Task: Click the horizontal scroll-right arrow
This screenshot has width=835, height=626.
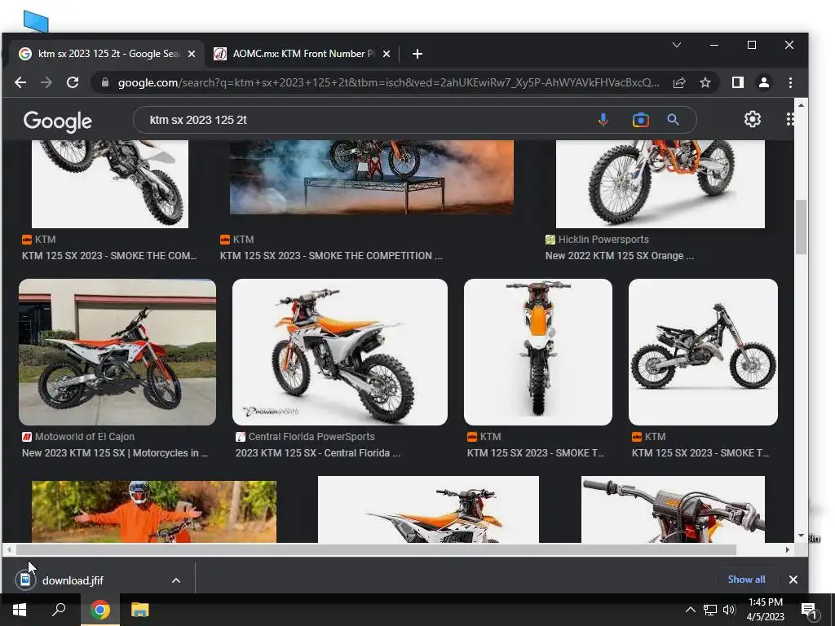Action: (x=787, y=549)
